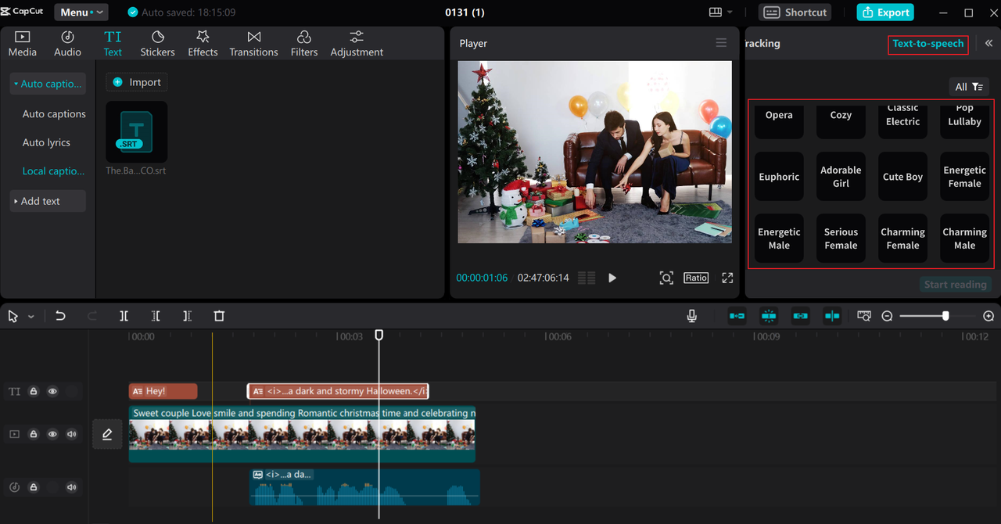Select Local captions in sidebar
Image resolution: width=1001 pixels, height=524 pixels.
click(x=53, y=171)
